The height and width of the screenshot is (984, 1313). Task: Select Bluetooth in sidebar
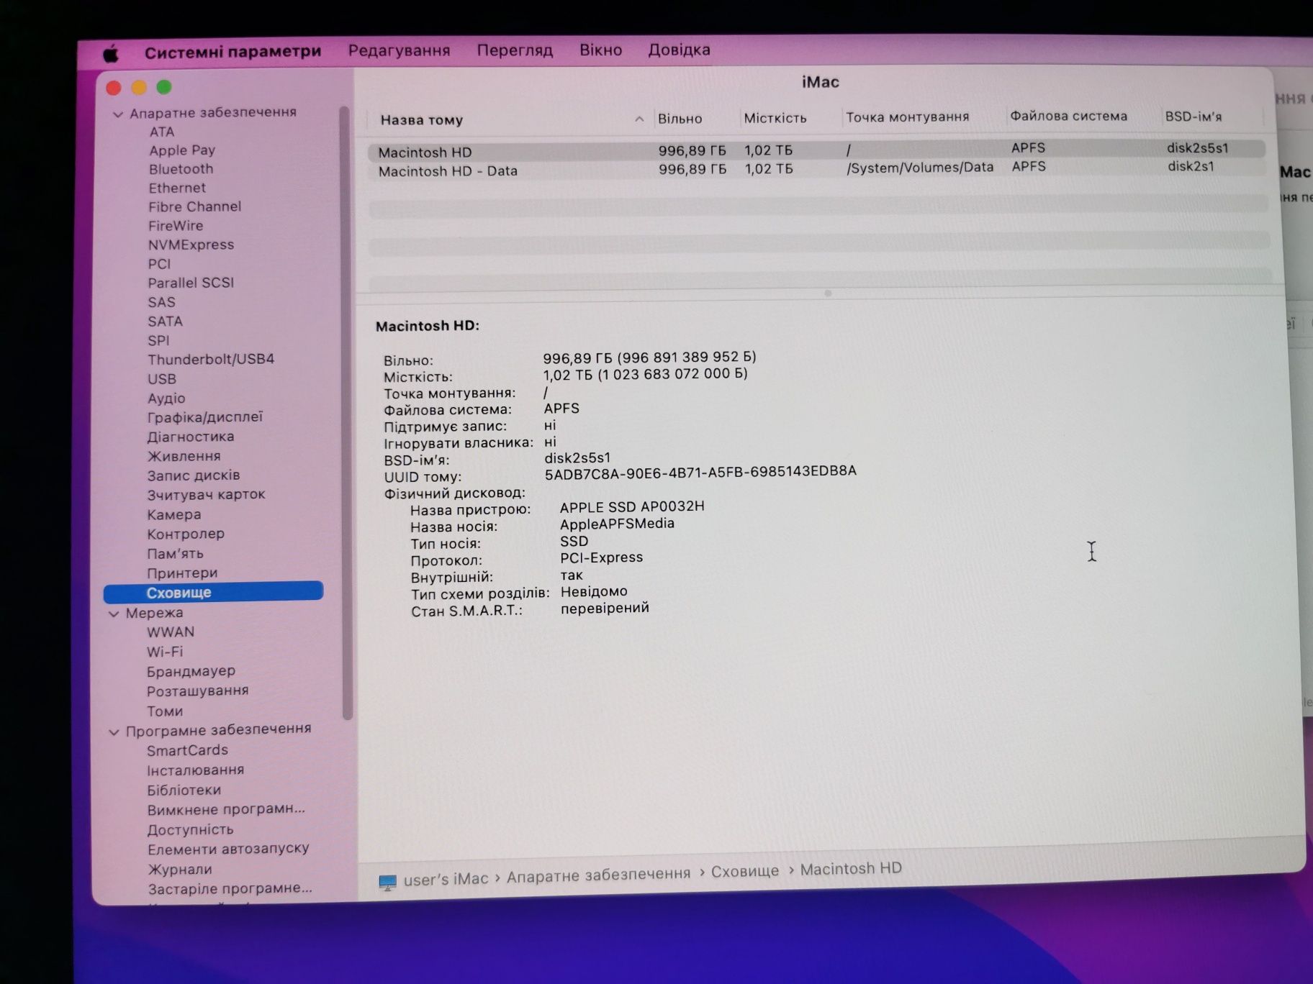tap(181, 169)
